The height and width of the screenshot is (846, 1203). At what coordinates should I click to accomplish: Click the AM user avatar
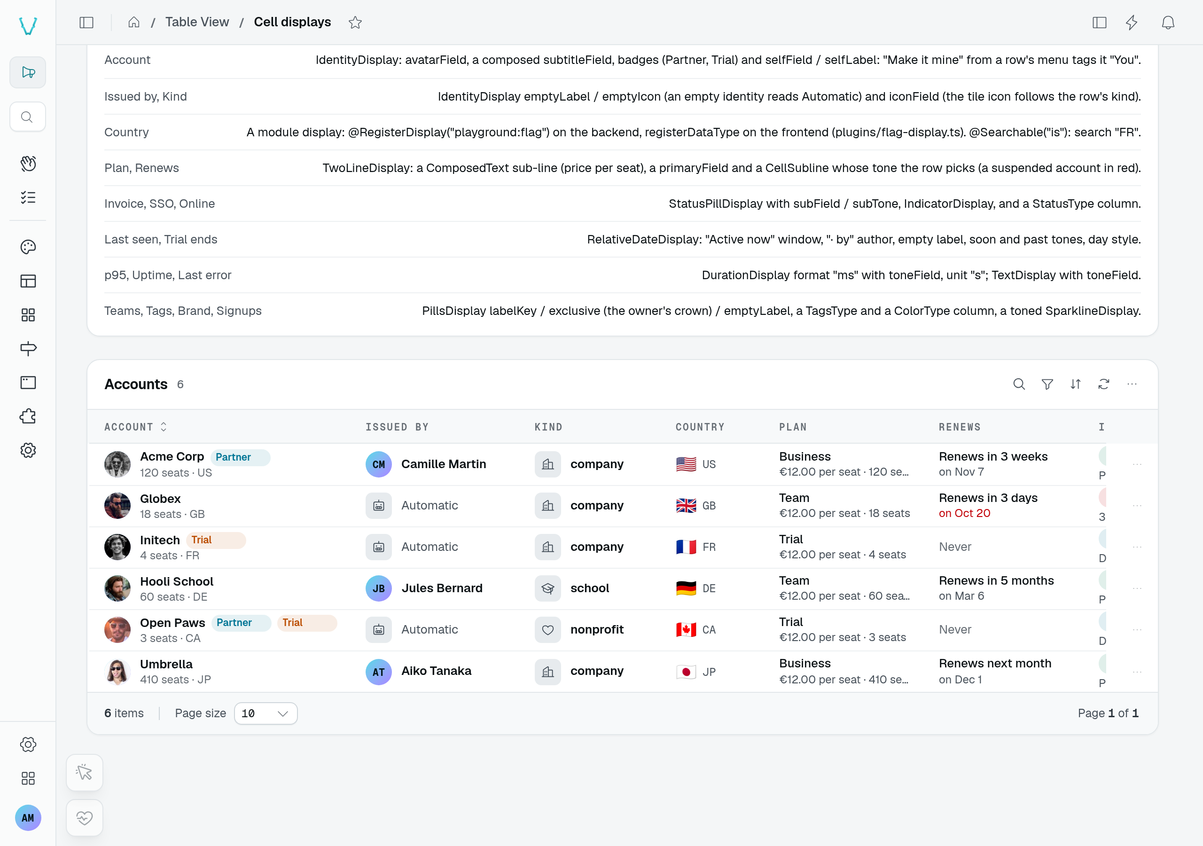click(x=28, y=818)
